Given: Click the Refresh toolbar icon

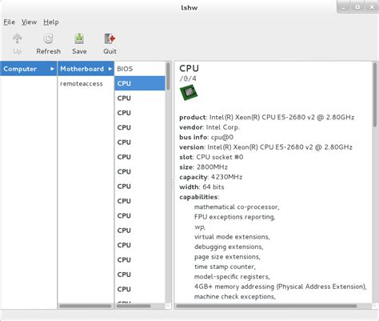Looking at the screenshot, I should 48,39.
